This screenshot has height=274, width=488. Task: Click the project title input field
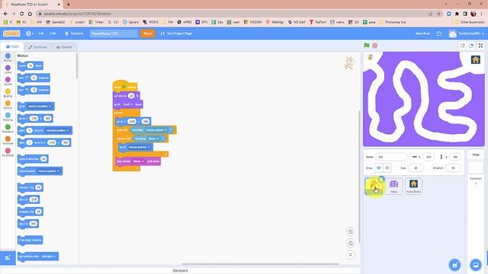(114, 33)
